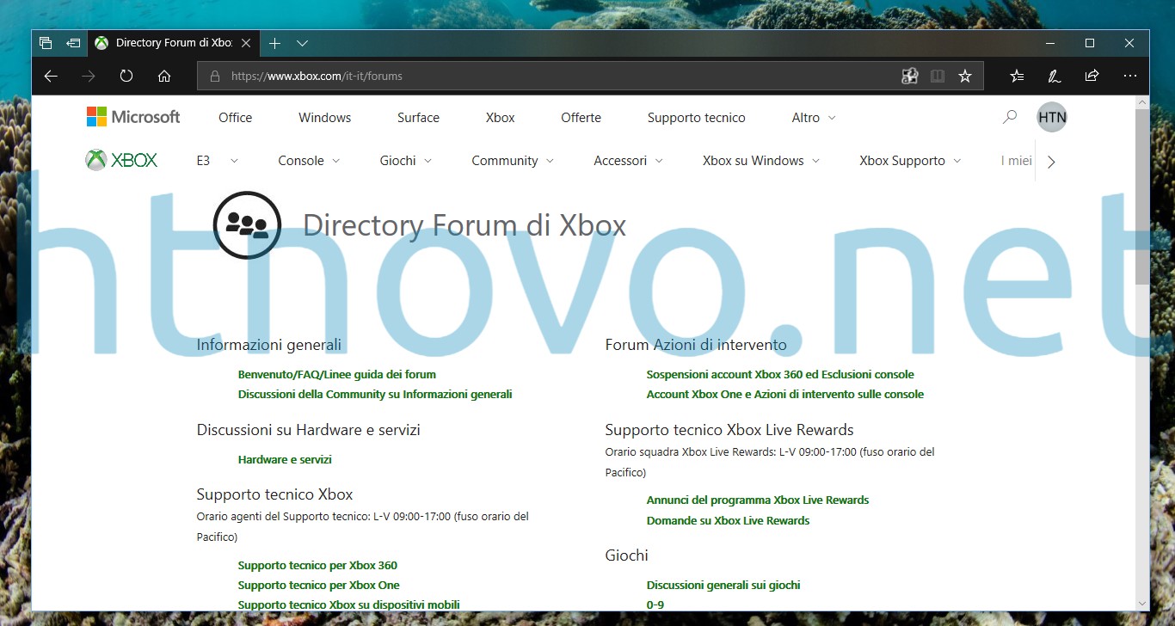Open Edge settings via the ellipsis icon
The image size is (1175, 626).
pyautogui.click(x=1129, y=76)
